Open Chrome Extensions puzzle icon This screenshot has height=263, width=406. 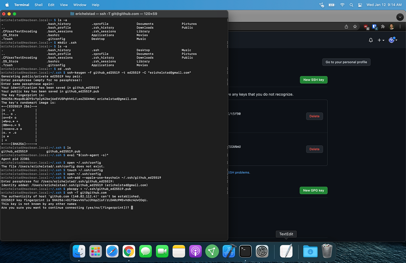tap(383, 27)
